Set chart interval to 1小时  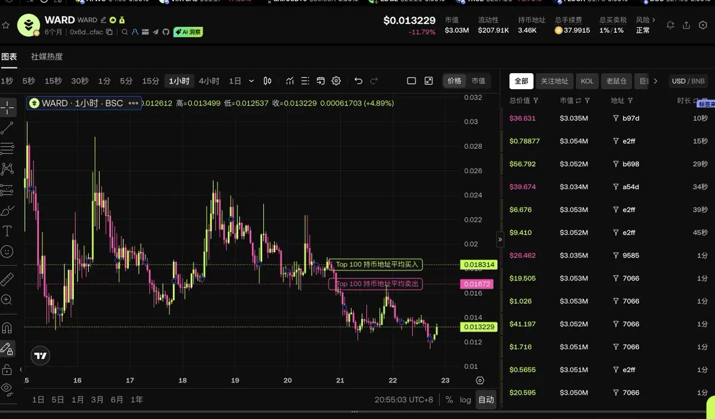pyautogui.click(x=179, y=81)
